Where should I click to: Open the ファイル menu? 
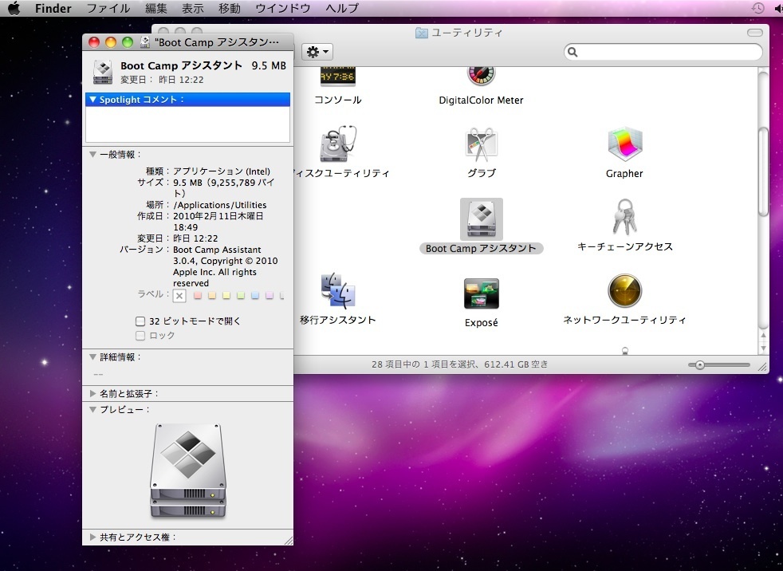tap(108, 8)
